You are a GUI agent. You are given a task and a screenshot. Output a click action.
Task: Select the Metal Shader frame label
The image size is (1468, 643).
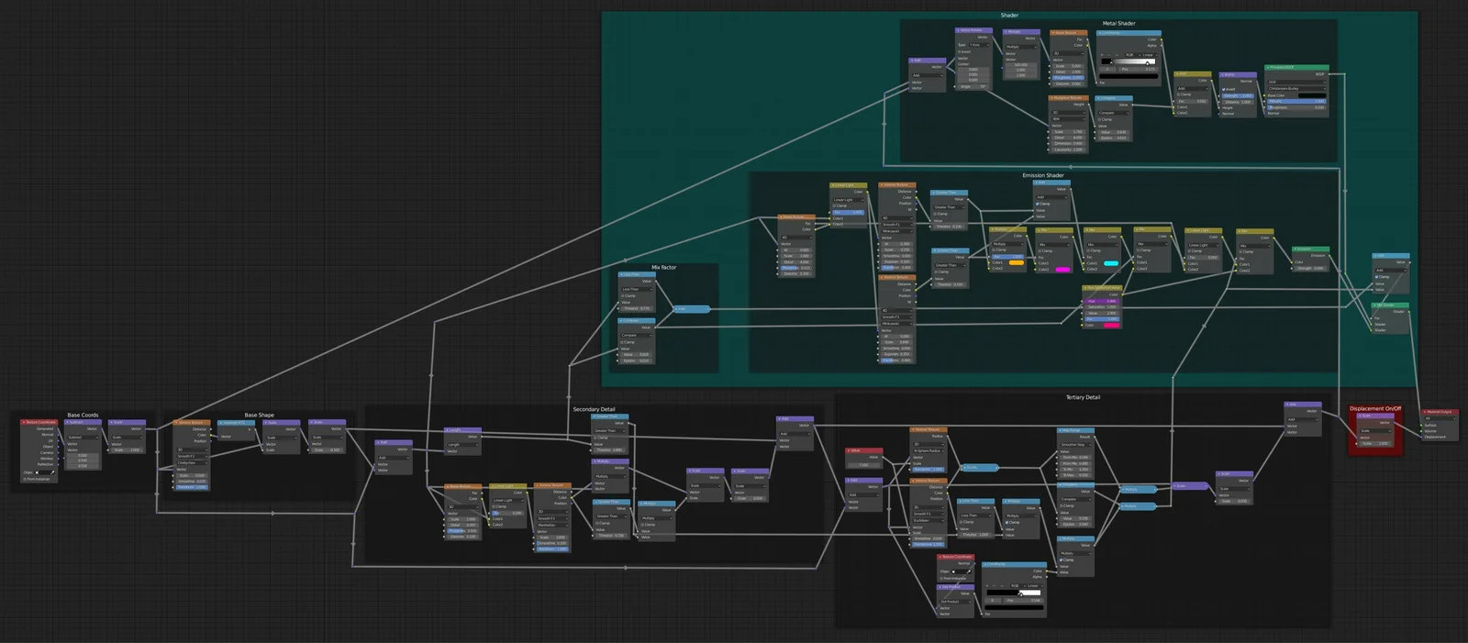(1118, 23)
